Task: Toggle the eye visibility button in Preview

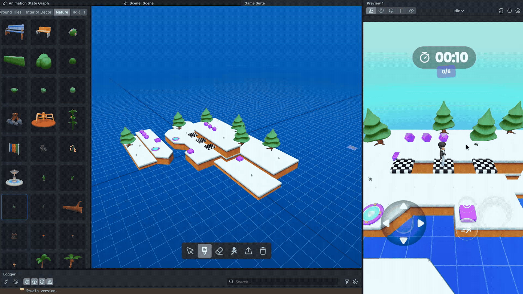Action: 411,11
